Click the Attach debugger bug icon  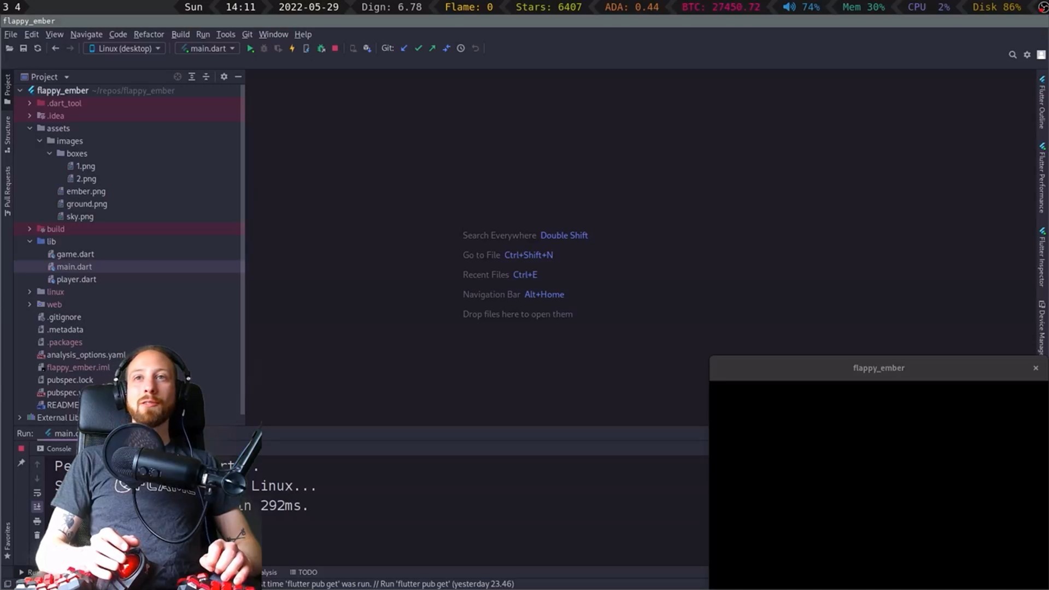tap(321, 49)
